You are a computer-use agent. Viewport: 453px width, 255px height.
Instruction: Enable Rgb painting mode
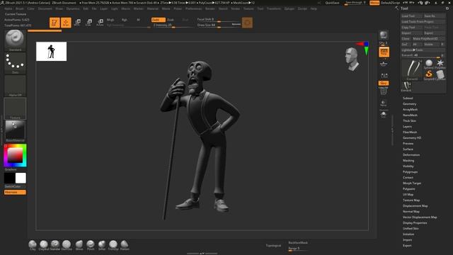(x=125, y=20)
